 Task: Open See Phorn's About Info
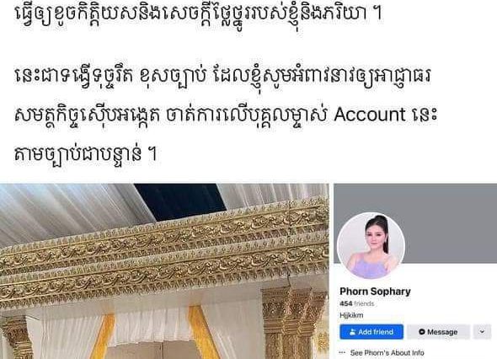pyautogui.click(x=387, y=352)
